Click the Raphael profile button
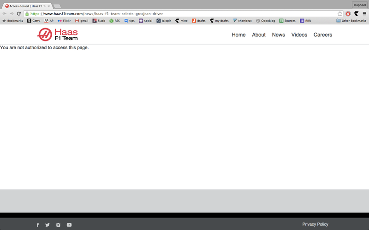The height and width of the screenshot is (230, 369). pyautogui.click(x=360, y=5)
